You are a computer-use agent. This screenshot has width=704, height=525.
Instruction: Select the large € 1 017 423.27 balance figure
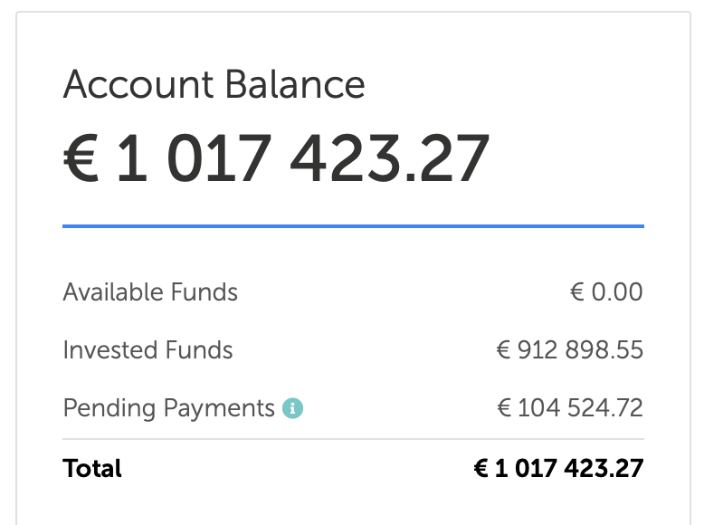pos(276,158)
